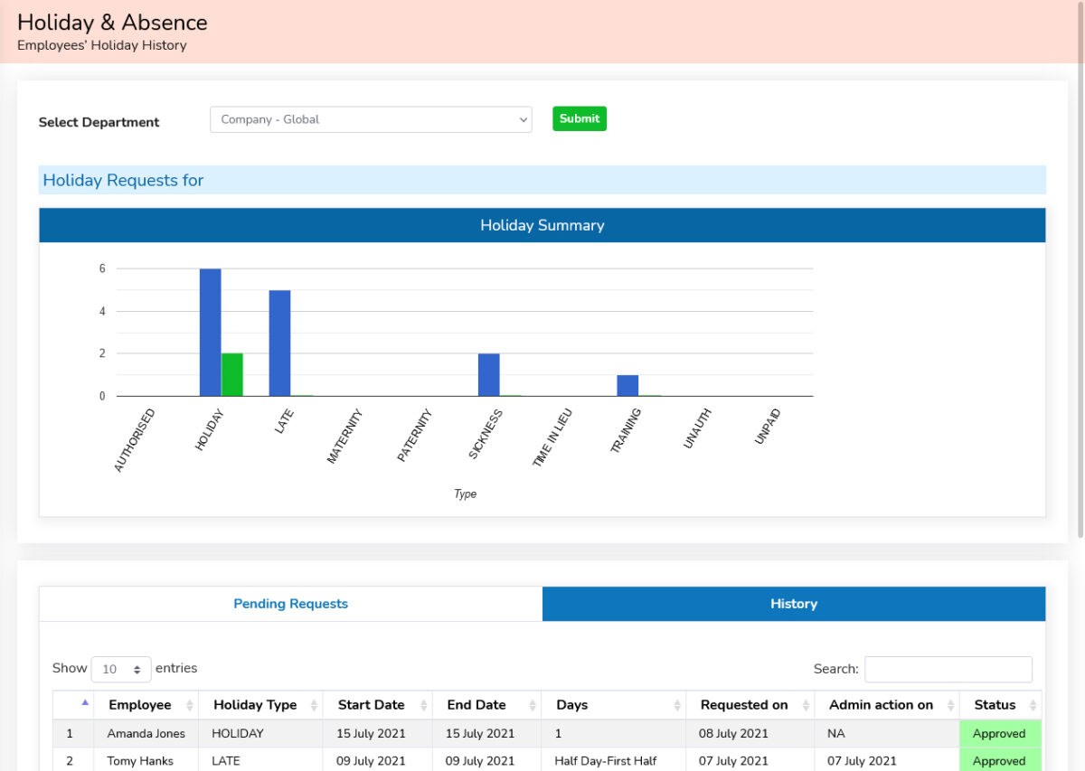Switch to the History tab
1085x771 pixels.
point(794,604)
